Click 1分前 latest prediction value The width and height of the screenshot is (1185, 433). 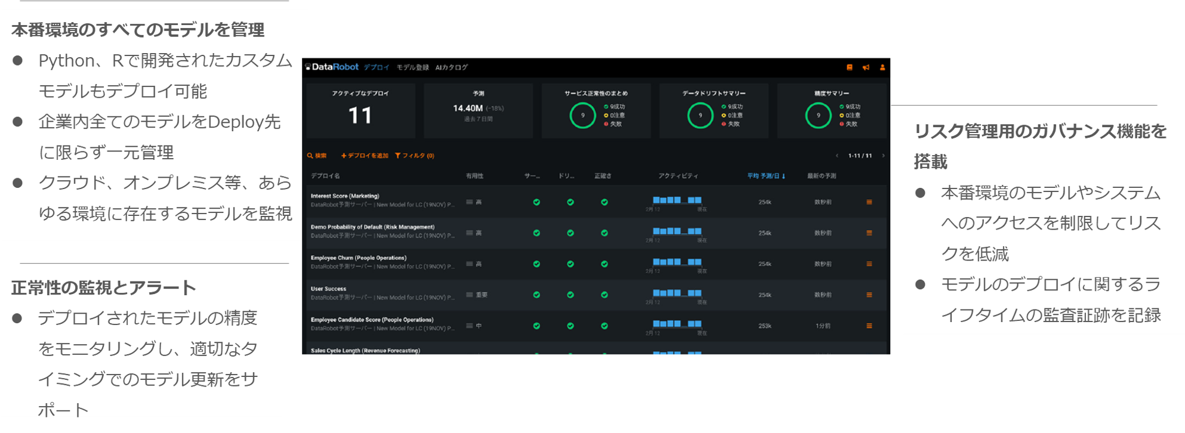(823, 326)
